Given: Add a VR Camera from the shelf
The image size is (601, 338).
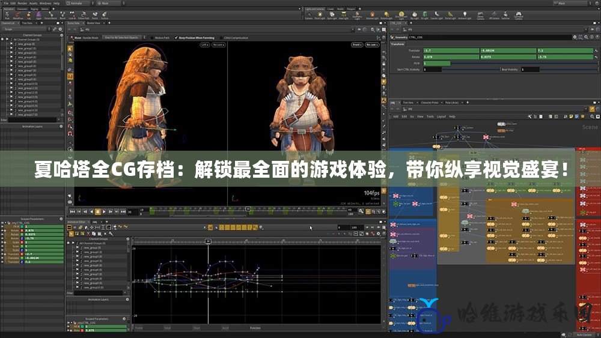Looking at the screenshot, I should point(494,16).
